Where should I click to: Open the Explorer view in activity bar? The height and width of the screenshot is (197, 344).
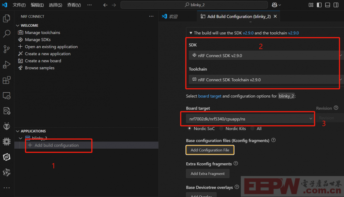[x=7, y=19]
